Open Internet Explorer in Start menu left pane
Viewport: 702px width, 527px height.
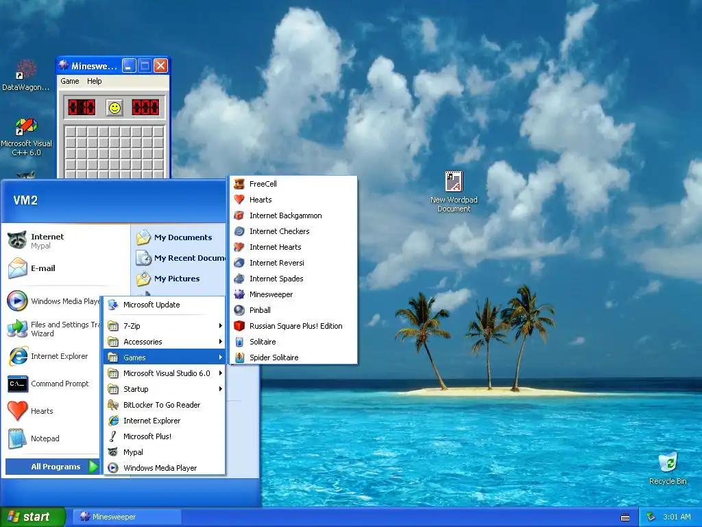point(53,356)
